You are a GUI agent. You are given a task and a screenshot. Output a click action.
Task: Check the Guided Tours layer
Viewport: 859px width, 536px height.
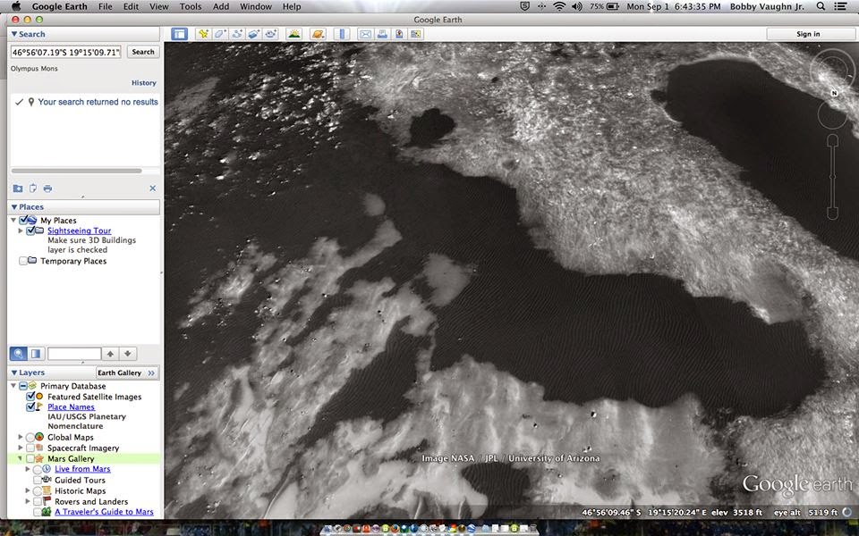38,480
